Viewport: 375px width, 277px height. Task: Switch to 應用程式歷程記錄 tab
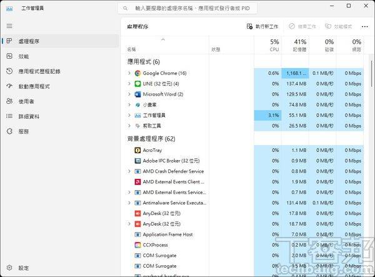[x=60, y=71]
